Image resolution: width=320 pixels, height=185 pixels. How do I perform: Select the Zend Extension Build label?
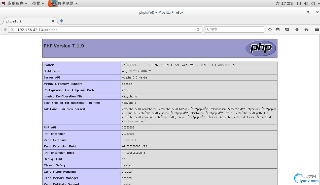(x=60, y=146)
